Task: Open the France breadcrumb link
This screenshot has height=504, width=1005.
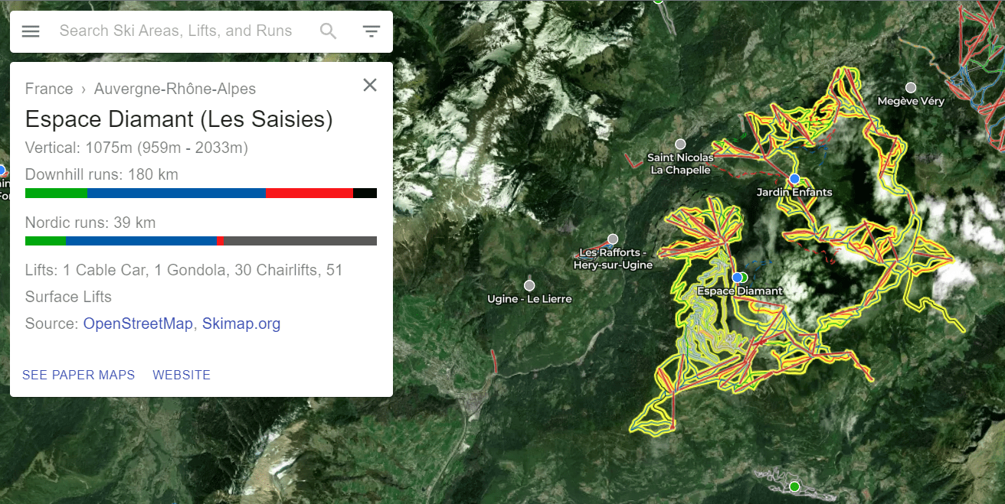Action: coord(49,89)
